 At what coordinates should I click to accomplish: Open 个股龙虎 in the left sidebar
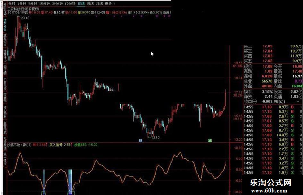pyautogui.click(x=5, y=84)
